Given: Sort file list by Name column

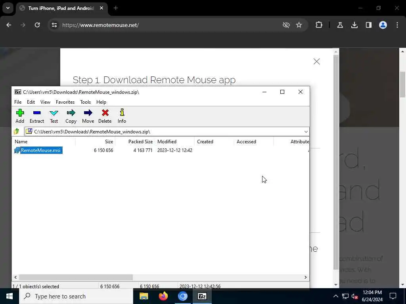Looking at the screenshot, I should pos(44,142).
